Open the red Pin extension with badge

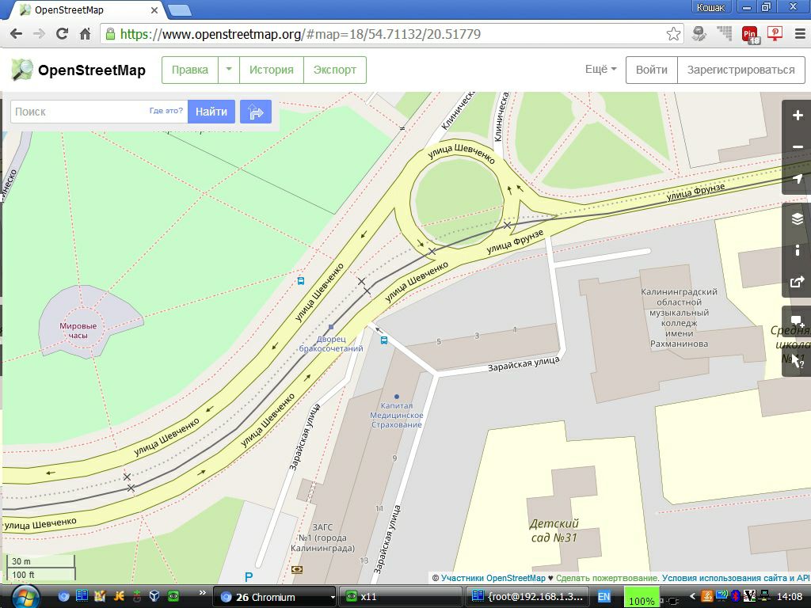751,35
